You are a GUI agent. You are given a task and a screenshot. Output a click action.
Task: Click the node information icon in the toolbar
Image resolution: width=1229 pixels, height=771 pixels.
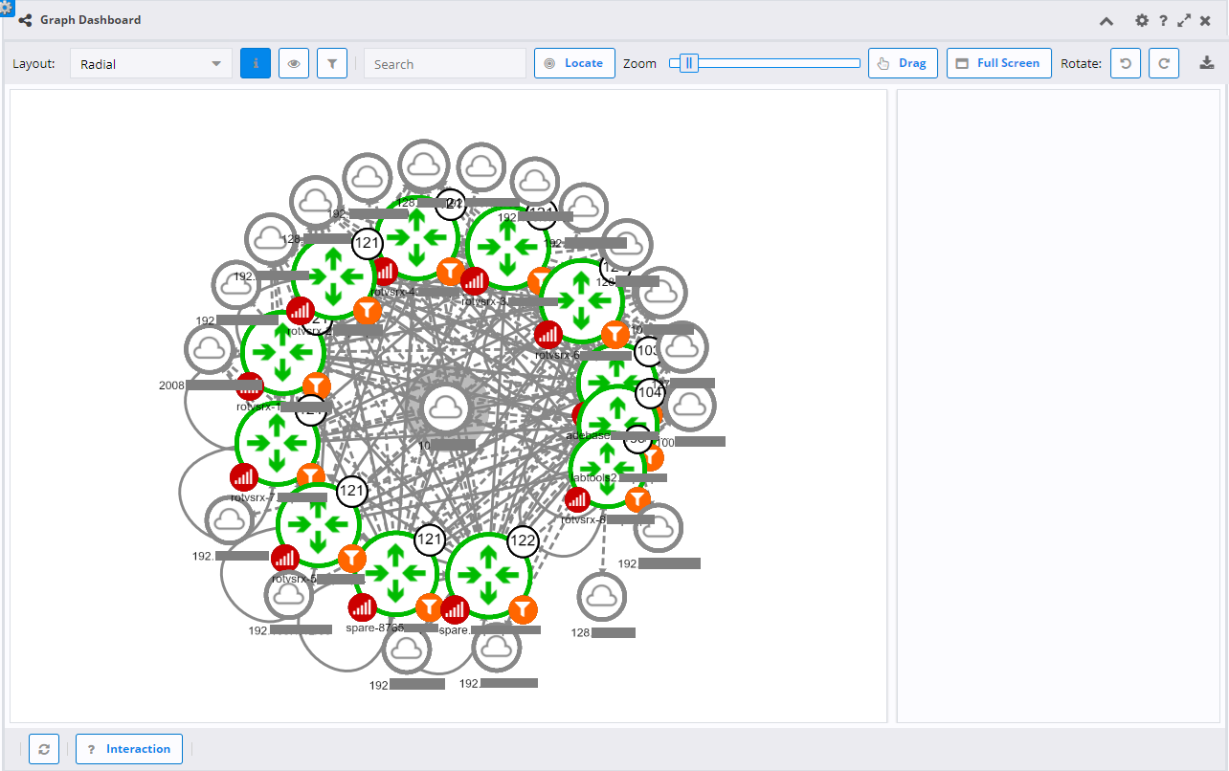pyautogui.click(x=256, y=63)
